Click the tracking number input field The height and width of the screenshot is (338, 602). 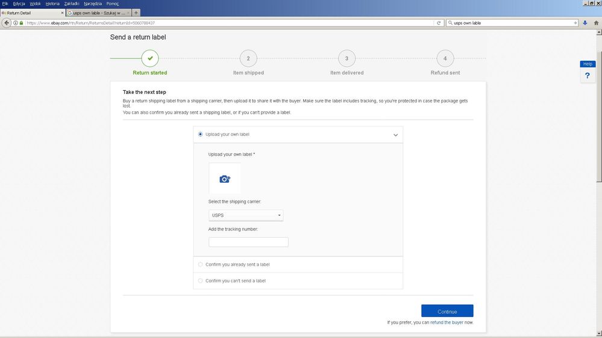coord(248,242)
